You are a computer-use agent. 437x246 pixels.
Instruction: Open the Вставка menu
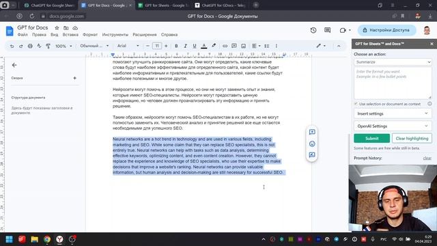[70, 35]
